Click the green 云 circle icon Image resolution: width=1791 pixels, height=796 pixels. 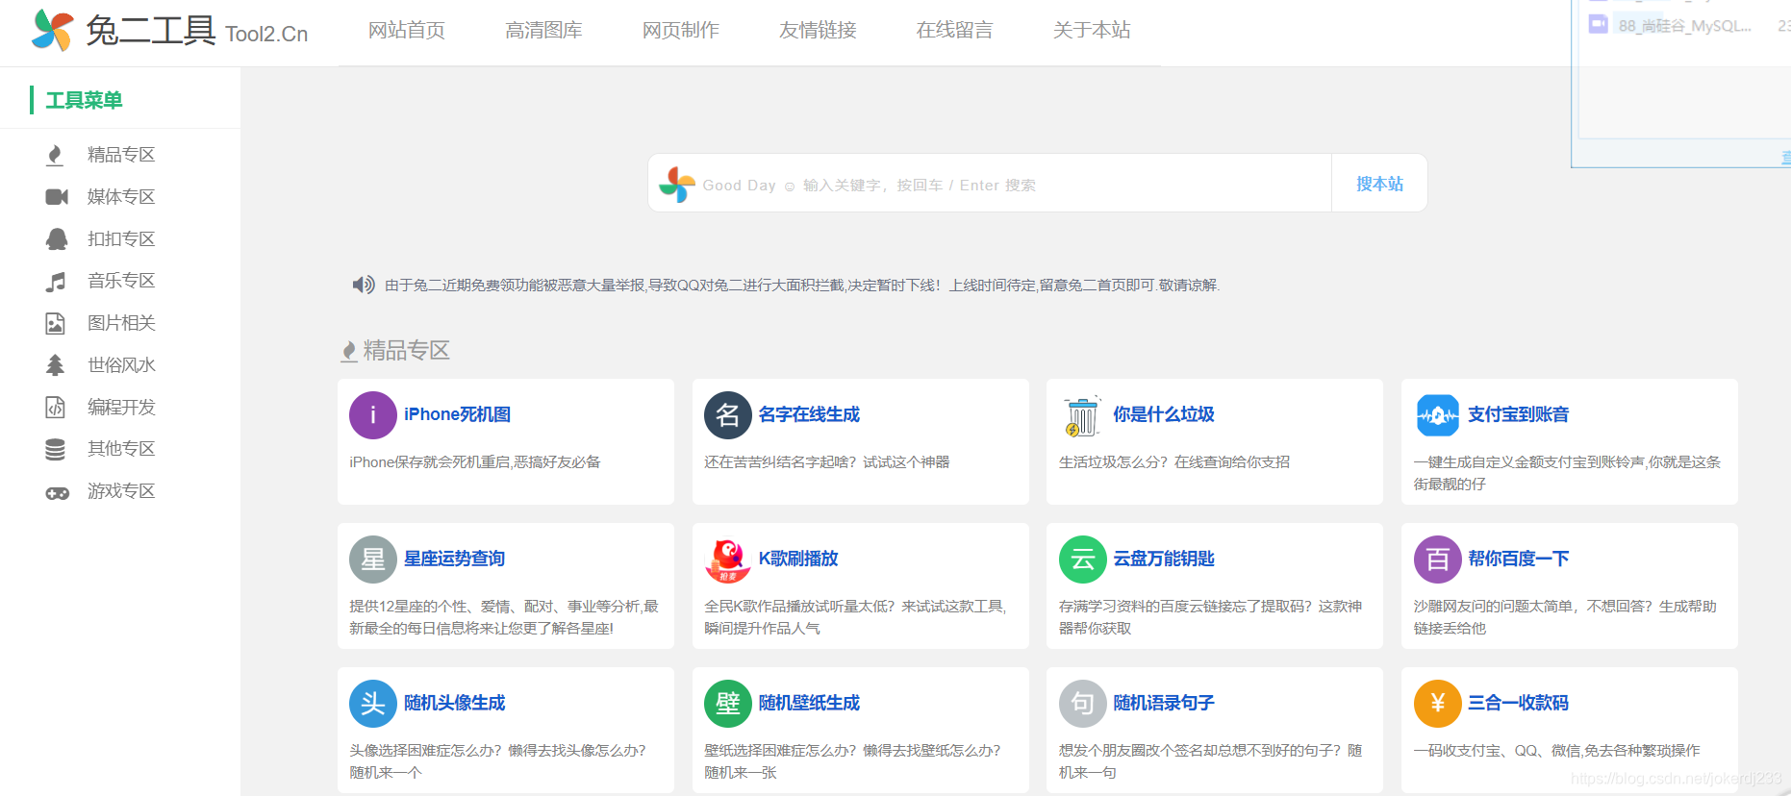(1083, 560)
